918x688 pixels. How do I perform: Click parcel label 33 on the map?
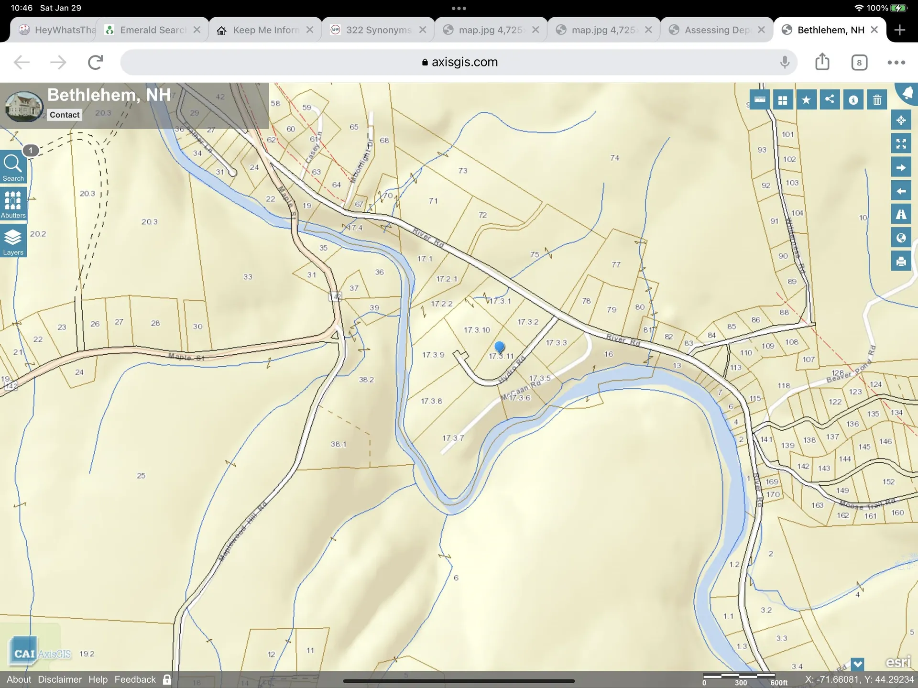click(x=248, y=276)
